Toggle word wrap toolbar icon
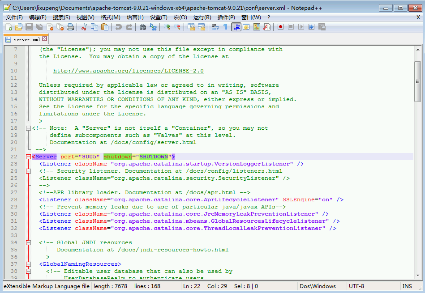 tap(215, 27)
